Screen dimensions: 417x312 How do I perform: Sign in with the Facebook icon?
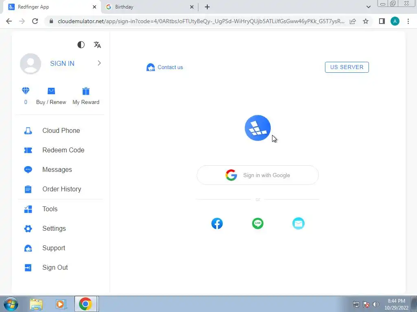(x=217, y=223)
